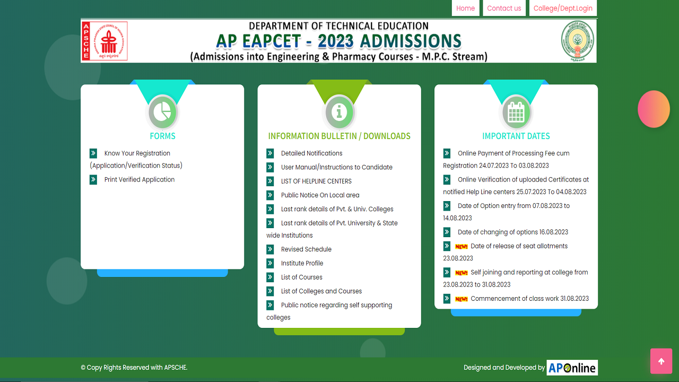The width and height of the screenshot is (679, 382).
Task: Open the List of Courses link
Action: tap(302, 277)
